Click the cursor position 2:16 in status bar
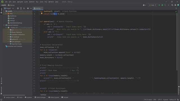Screen dimensions: 180x101 [148, 100]
